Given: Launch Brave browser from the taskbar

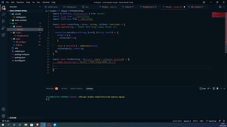Looking at the screenshot, I should click(37, 125).
